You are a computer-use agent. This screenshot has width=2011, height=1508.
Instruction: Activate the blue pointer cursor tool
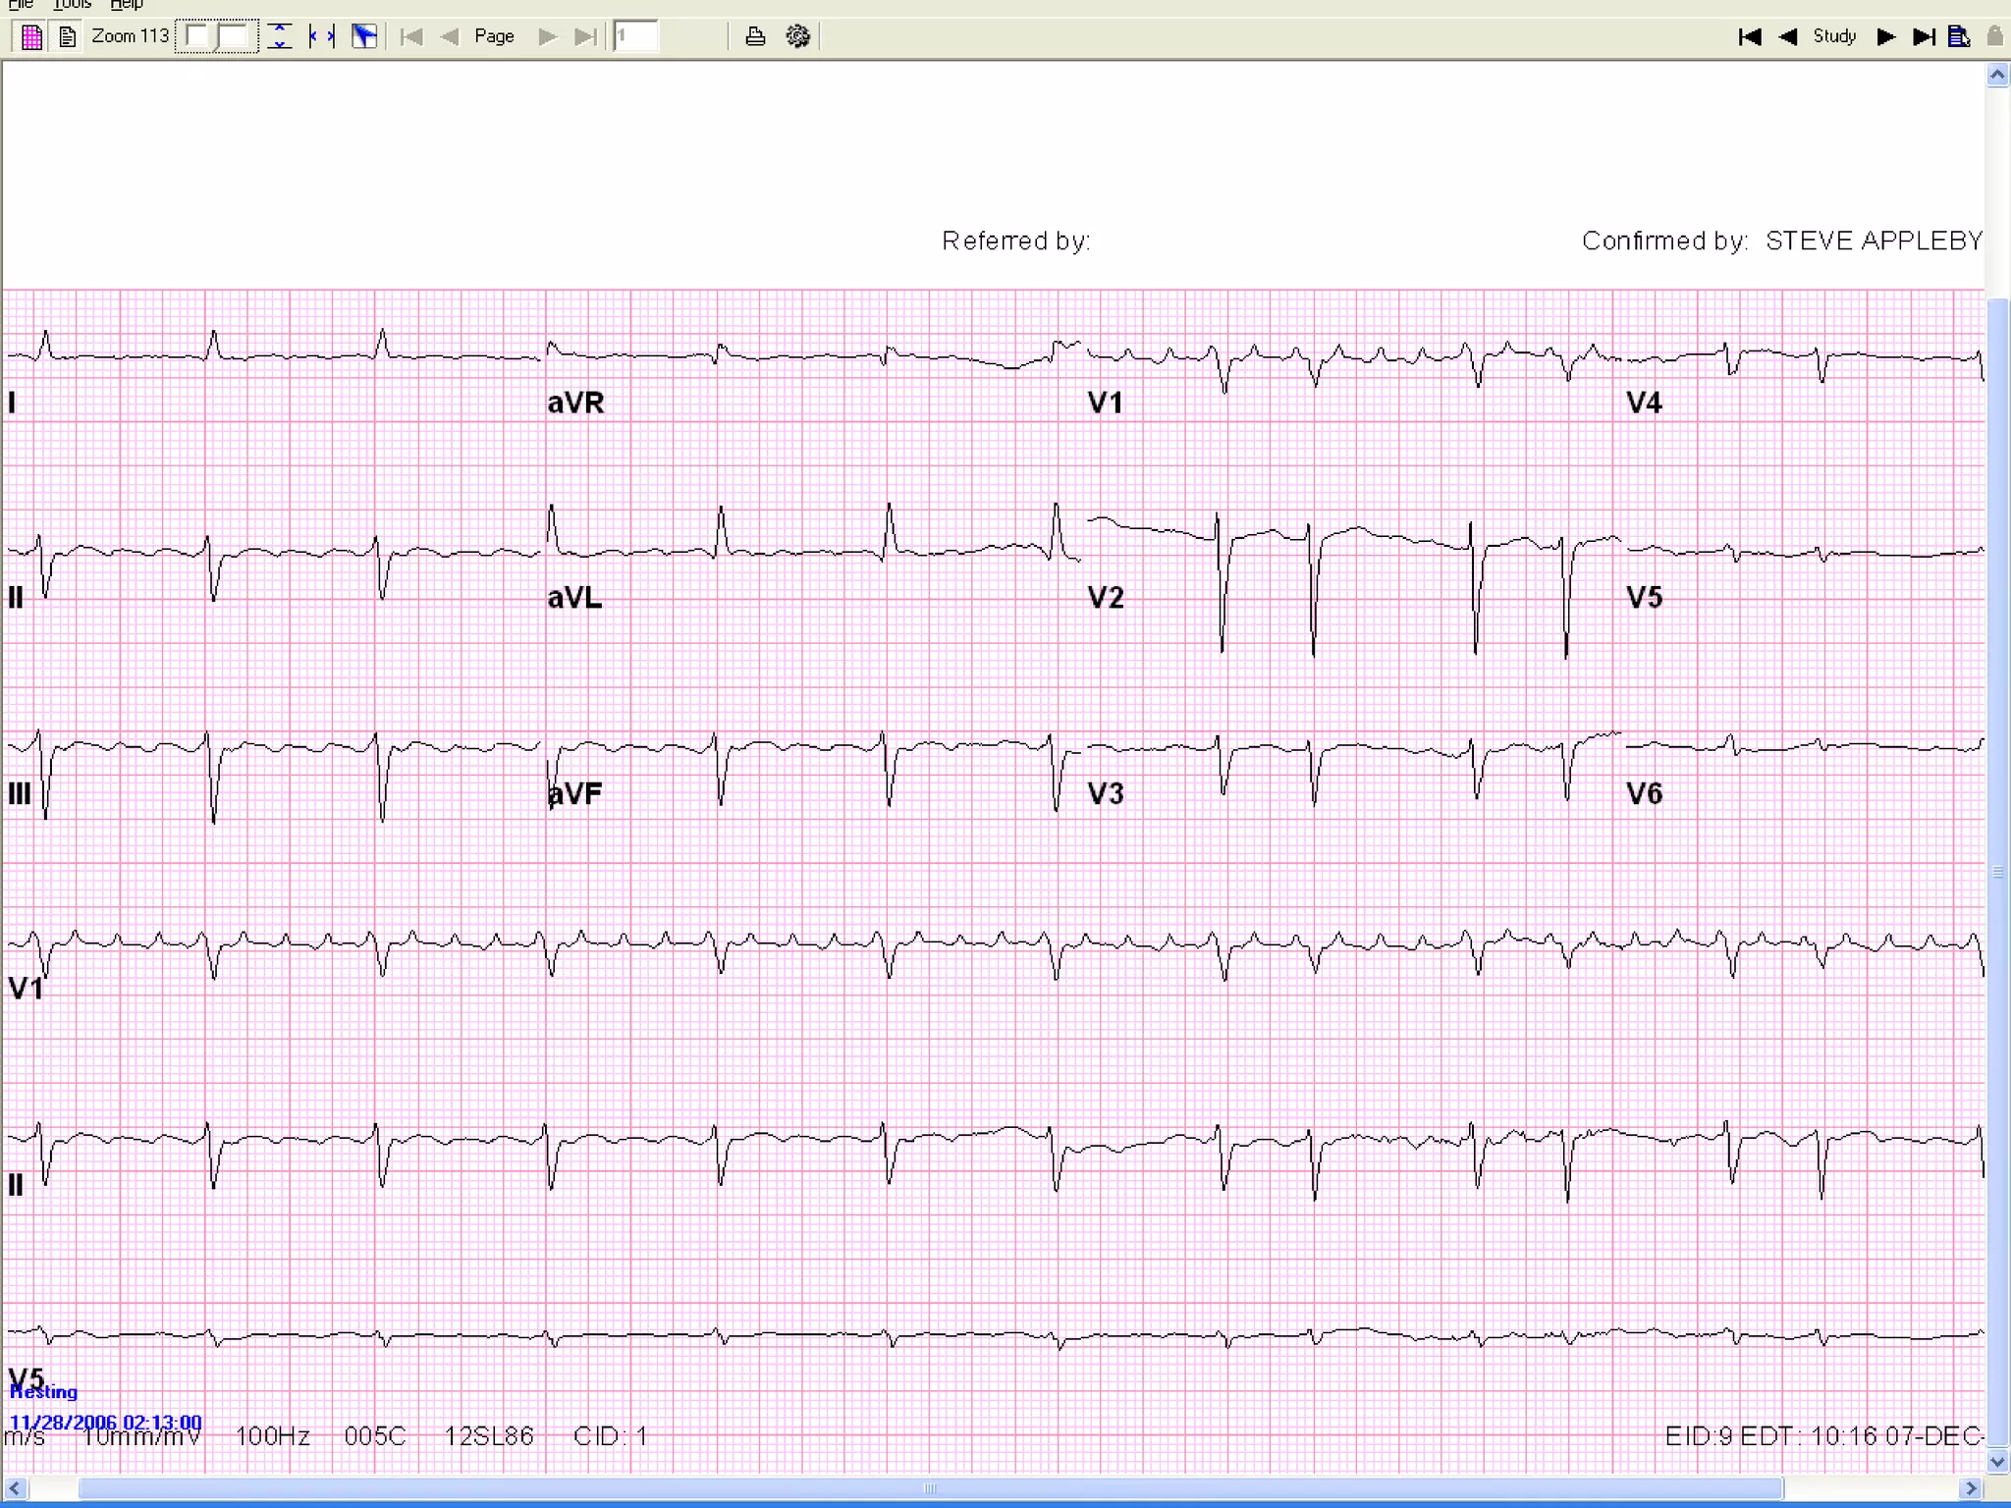pos(363,36)
